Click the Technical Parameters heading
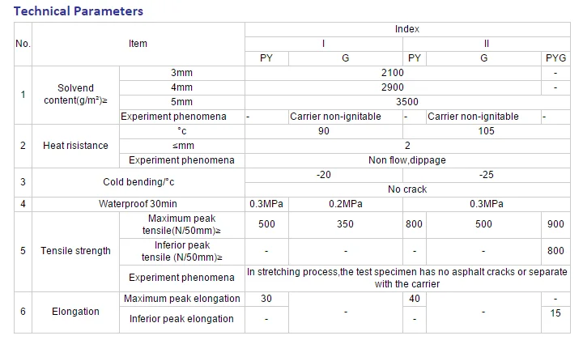This screenshot has height=340, width=583. 79,11
